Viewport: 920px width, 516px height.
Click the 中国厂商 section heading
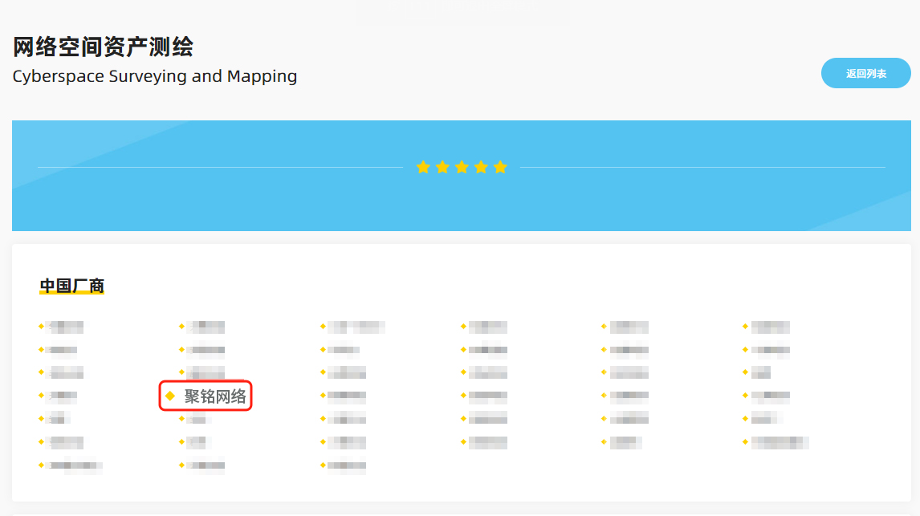tap(71, 286)
